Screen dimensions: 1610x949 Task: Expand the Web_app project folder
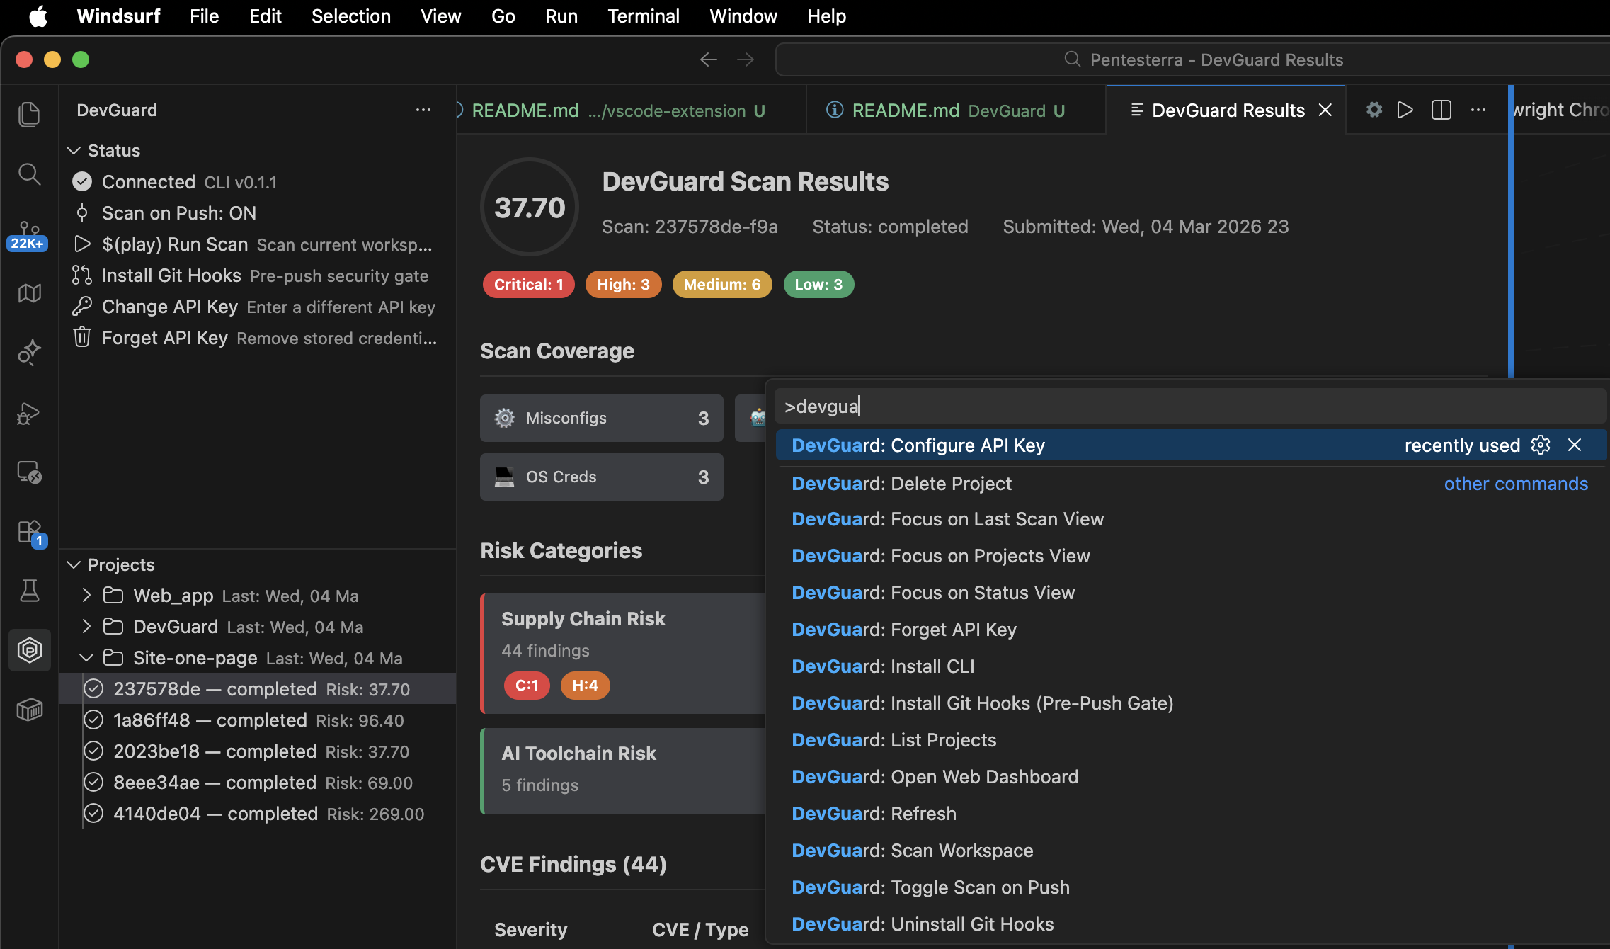[86, 596]
